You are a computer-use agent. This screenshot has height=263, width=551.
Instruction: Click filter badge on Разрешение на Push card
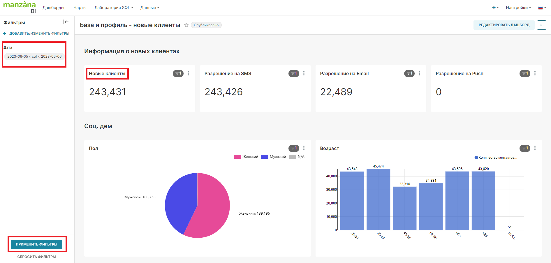click(525, 73)
